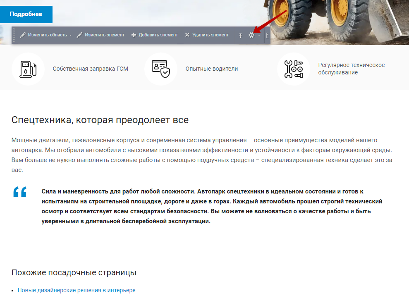The image size is (409, 303).
Task: Click the blue quotation mark icon
Action: coord(20,192)
